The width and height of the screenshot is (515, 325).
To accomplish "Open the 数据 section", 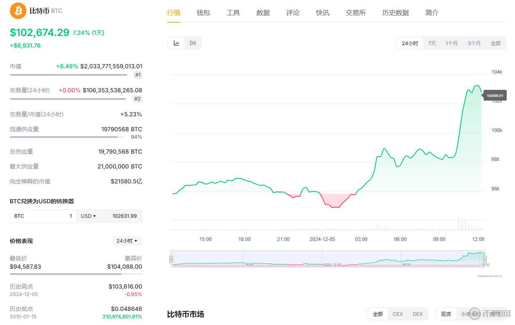I will [263, 12].
